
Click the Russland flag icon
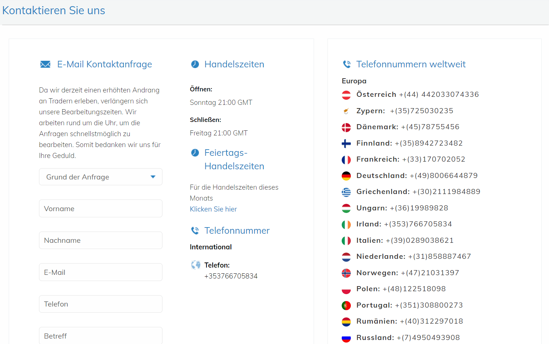click(x=346, y=338)
